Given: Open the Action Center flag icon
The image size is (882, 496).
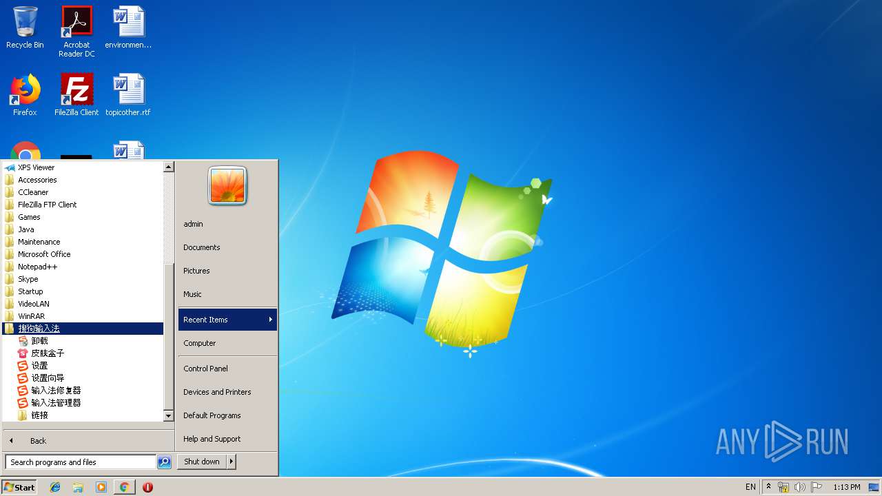Looking at the screenshot, I should click(x=817, y=487).
